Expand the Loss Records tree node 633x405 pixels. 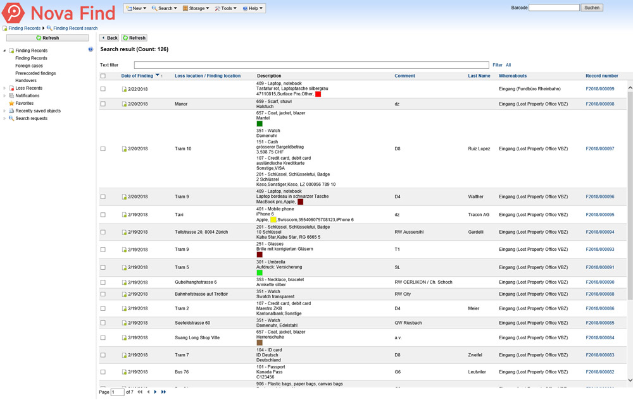pyautogui.click(x=4, y=88)
